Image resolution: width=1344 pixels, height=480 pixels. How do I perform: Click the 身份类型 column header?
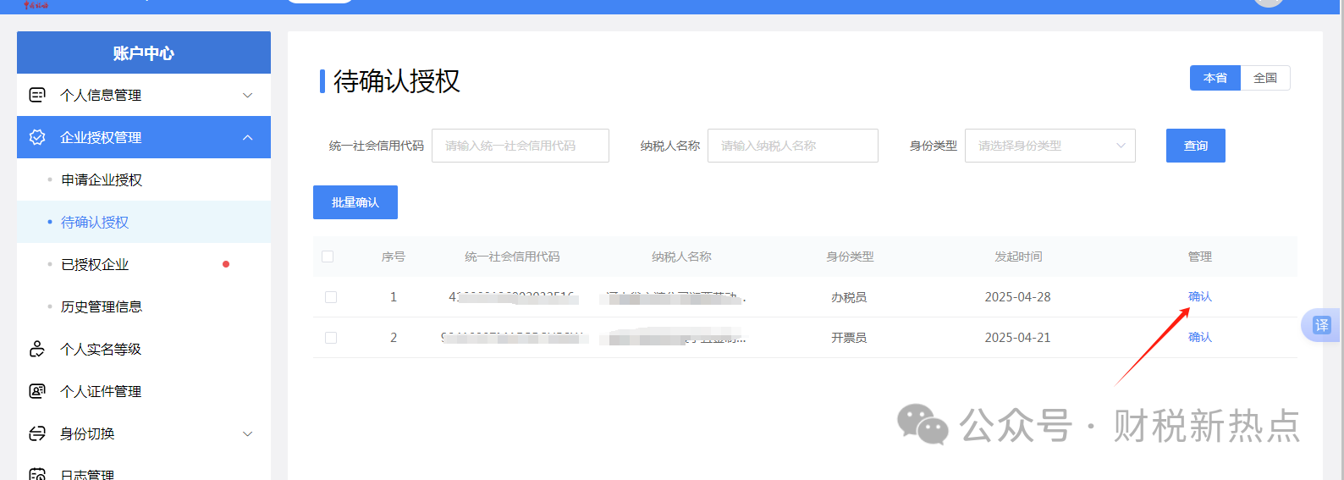[x=850, y=257]
